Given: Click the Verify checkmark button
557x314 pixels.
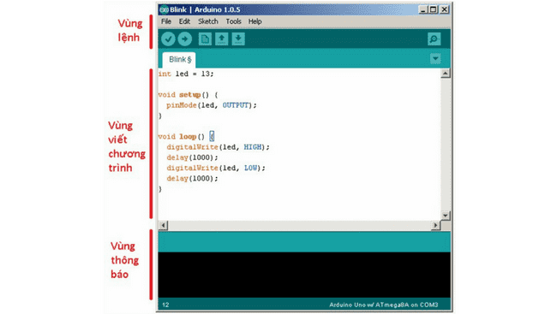Looking at the screenshot, I should pos(168,39).
